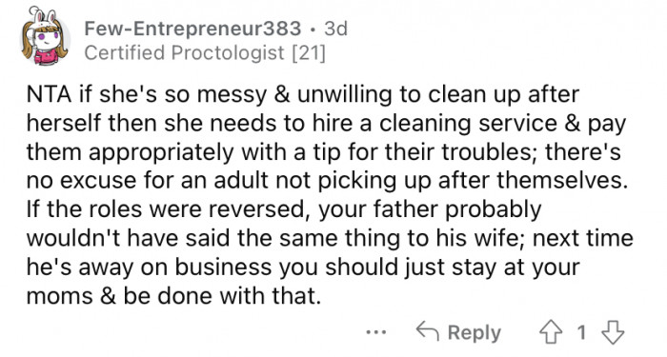Click the curved reply arrow icon
The height and width of the screenshot is (357, 667).
tap(427, 331)
